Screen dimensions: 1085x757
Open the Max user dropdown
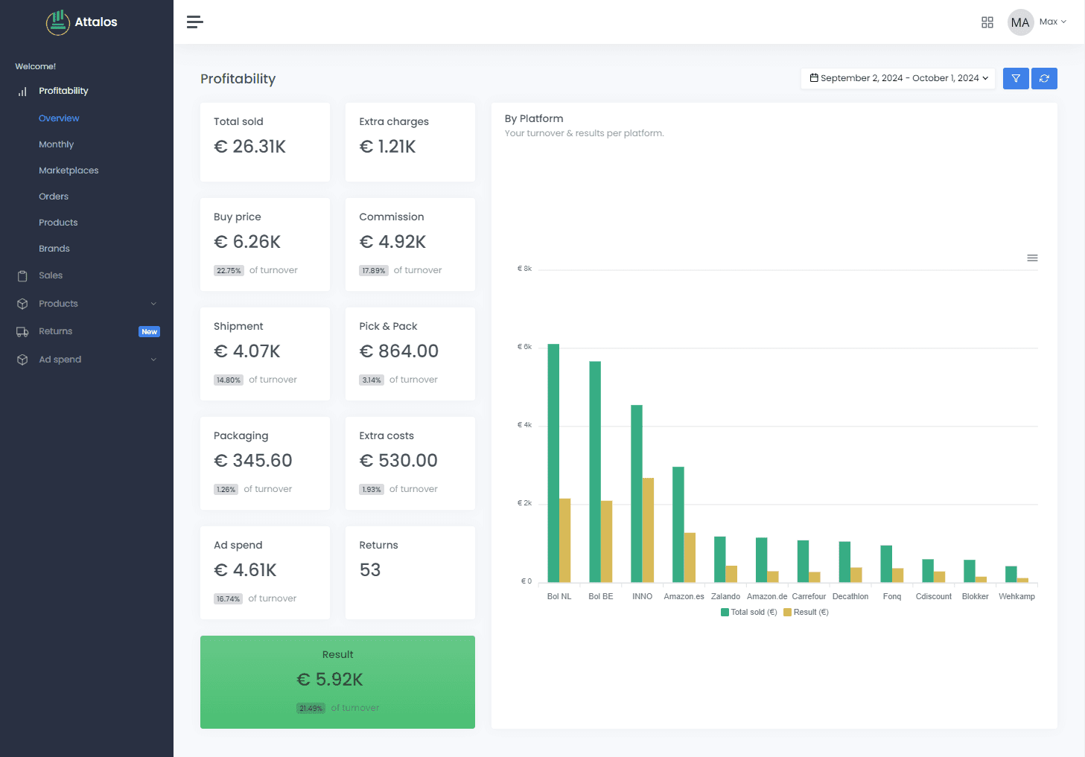(x=1053, y=22)
